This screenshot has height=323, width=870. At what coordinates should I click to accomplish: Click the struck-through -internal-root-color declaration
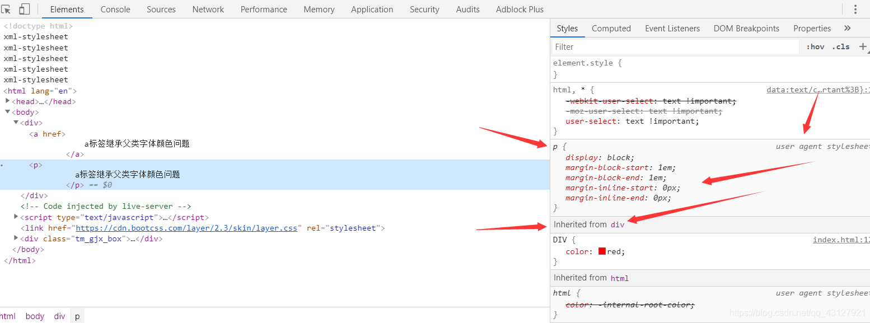[x=630, y=305]
